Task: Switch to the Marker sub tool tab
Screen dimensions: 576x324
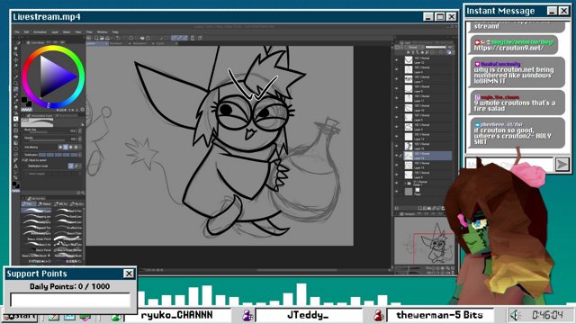Action: tap(45, 204)
